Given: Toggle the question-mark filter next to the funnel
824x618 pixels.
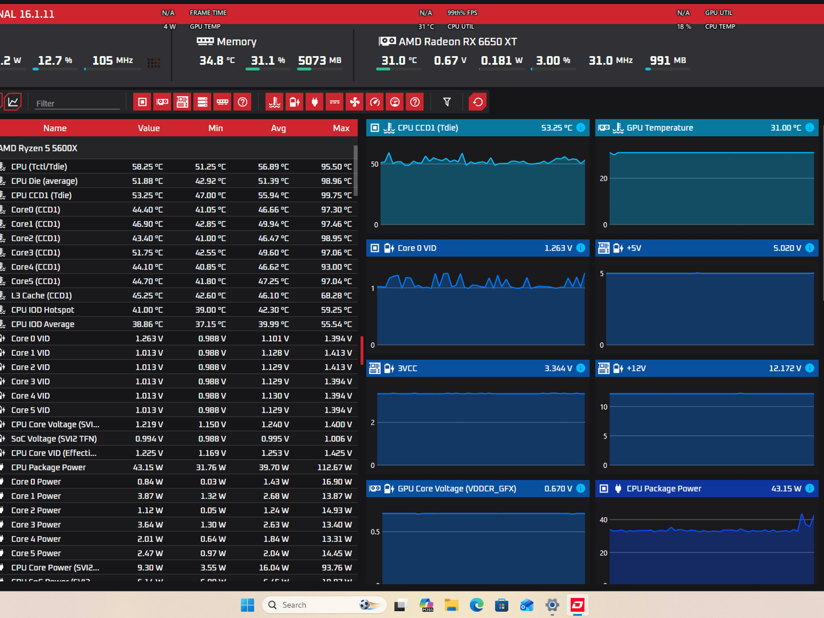Looking at the screenshot, I should click(x=415, y=102).
